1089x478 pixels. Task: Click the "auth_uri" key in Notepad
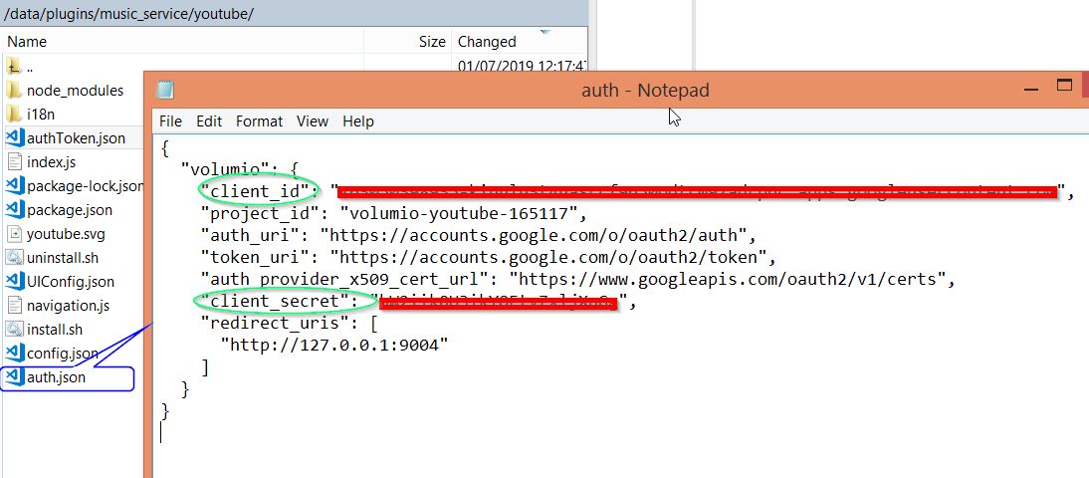pyautogui.click(x=254, y=235)
